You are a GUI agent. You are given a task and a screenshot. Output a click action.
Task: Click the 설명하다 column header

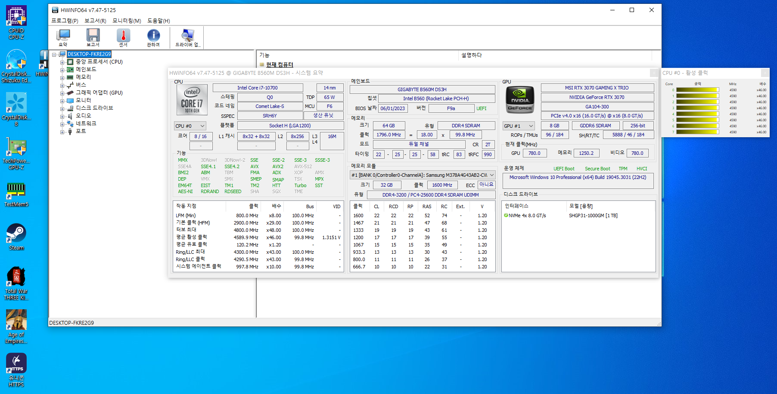[x=556, y=55]
